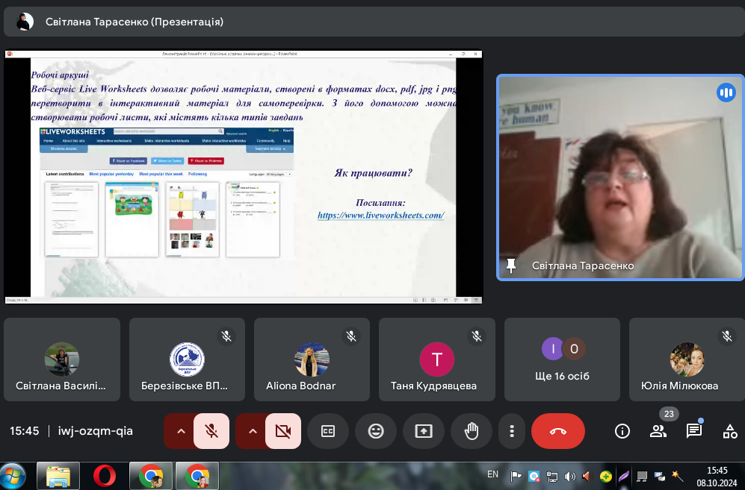Expand the 'Ще 16 осіб' participants tile
Image resolution: width=745 pixels, height=490 pixels.
tap(562, 359)
